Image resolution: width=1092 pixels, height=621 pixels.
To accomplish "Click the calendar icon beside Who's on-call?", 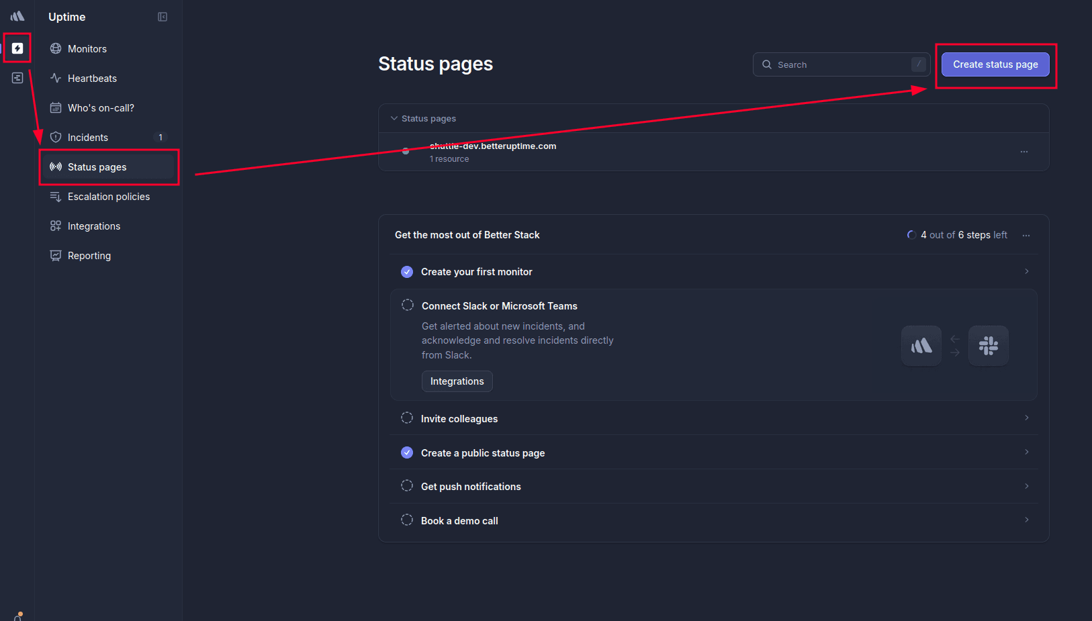I will click(x=56, y=107).
